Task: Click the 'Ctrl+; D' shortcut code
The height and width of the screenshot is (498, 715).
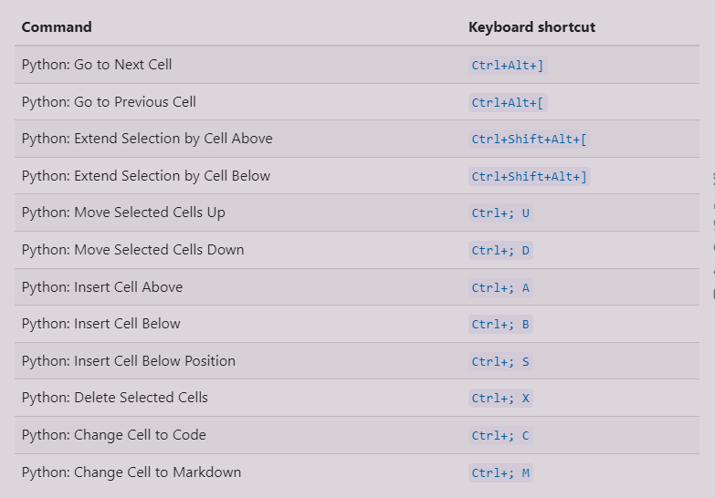Action: (x=500, y=251)
